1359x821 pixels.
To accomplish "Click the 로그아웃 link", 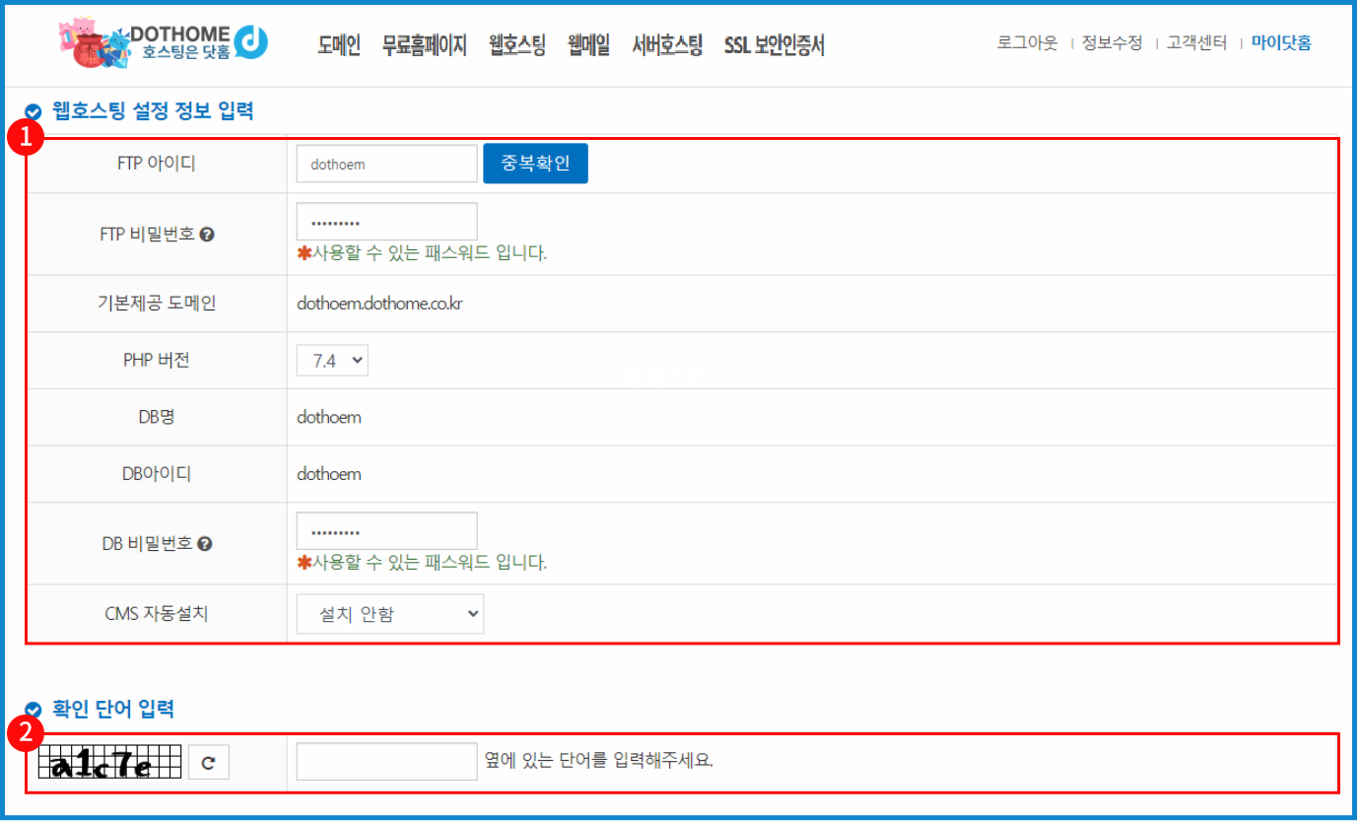I will click(1027, 43).
